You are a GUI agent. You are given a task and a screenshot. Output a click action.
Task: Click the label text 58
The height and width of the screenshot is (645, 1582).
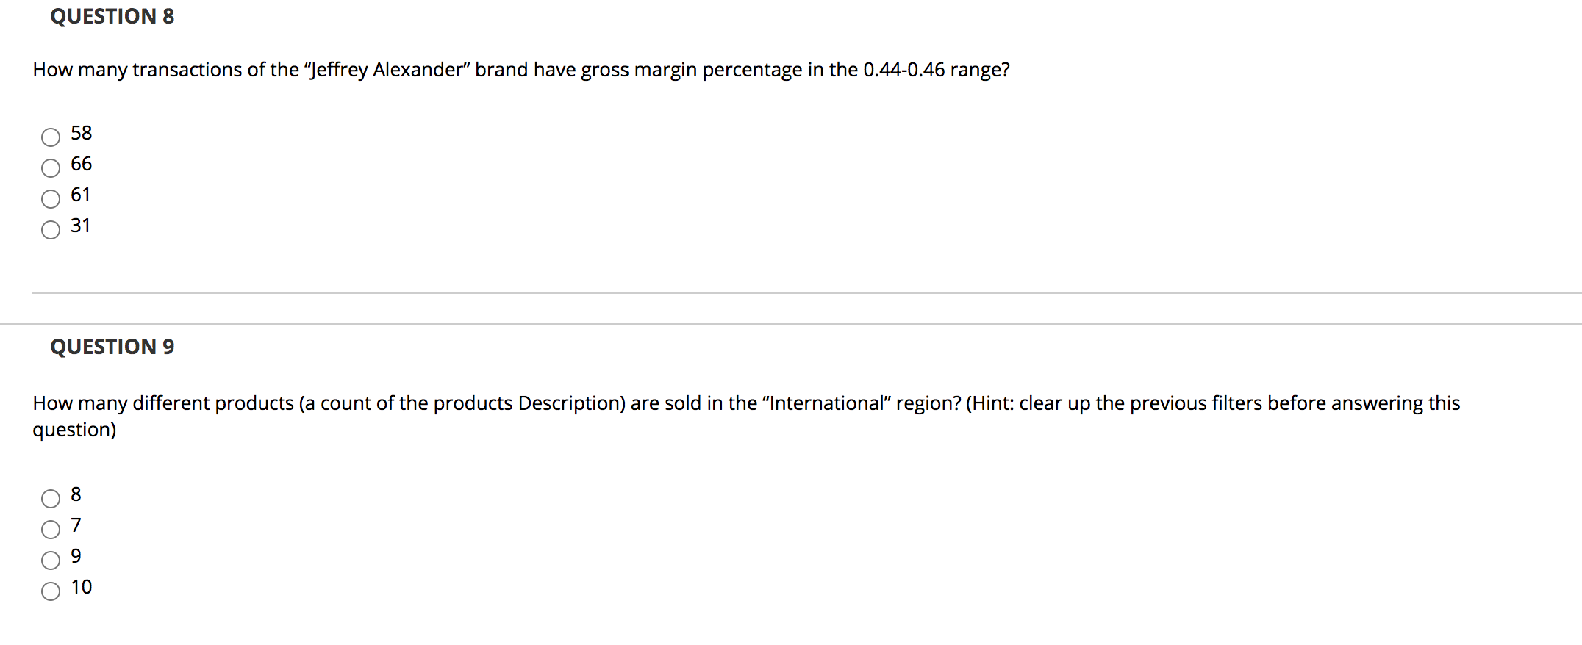click(x=82, y=133)
